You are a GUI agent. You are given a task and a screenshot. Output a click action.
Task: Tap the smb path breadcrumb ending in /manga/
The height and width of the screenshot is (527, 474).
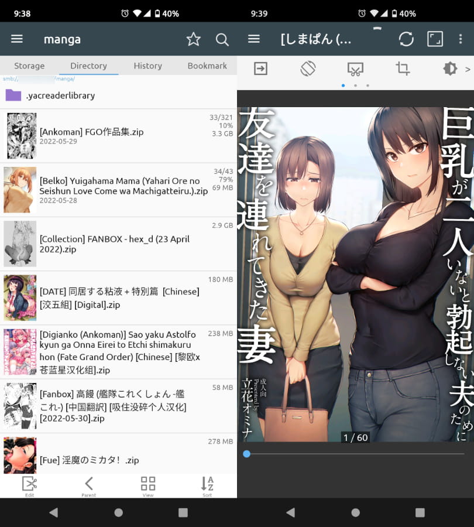(39, 78)
